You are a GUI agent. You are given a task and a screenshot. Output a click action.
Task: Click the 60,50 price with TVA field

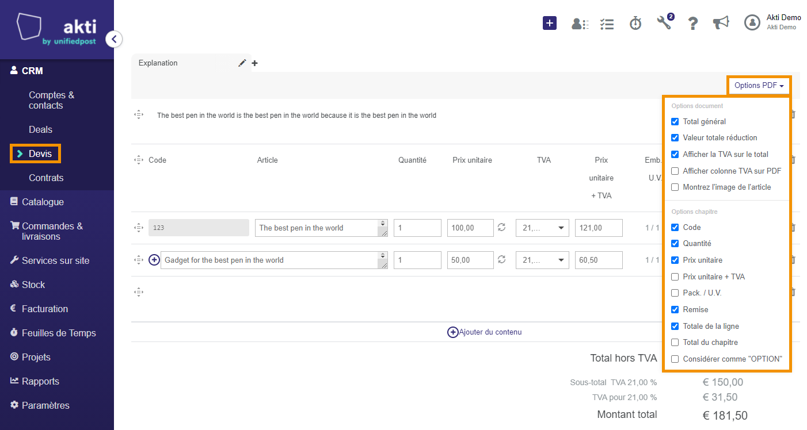599,260
